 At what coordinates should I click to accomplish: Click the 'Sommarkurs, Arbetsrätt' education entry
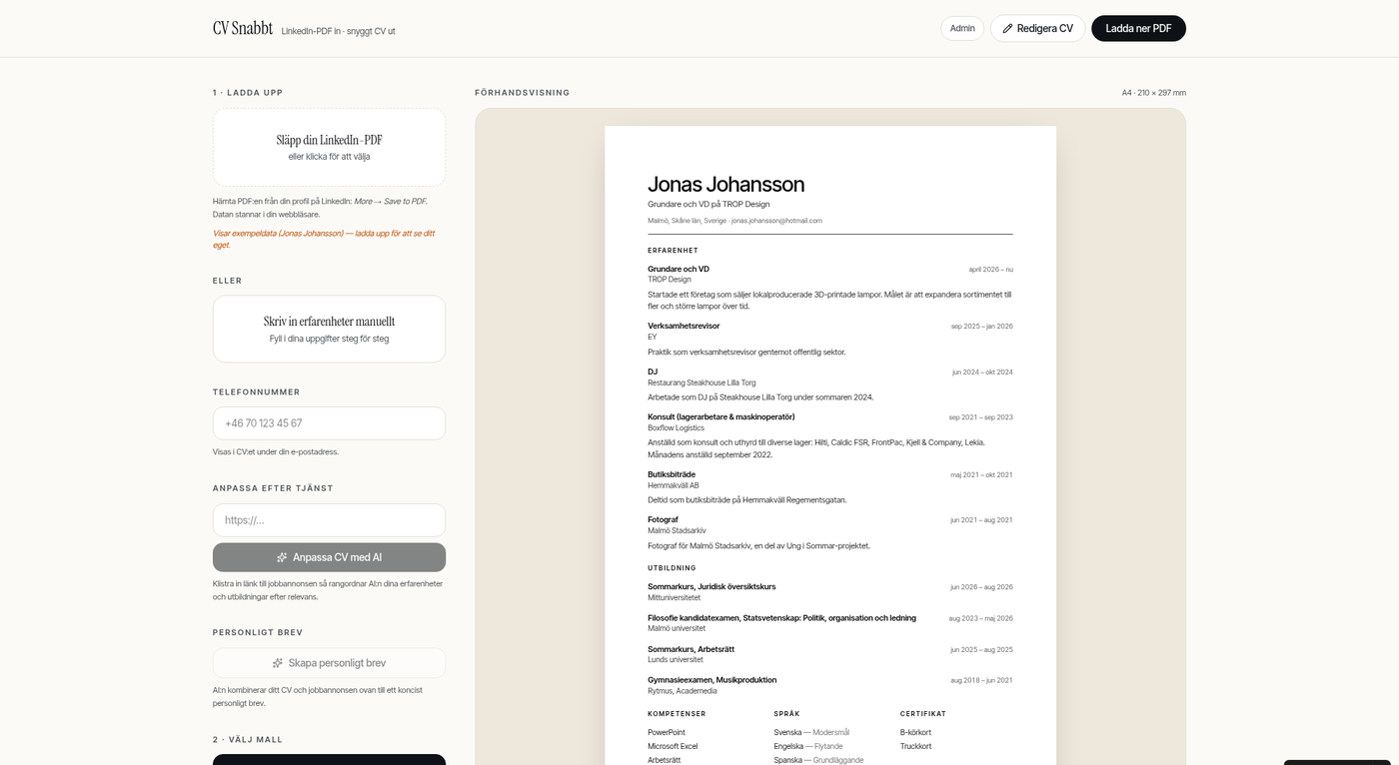691,649
